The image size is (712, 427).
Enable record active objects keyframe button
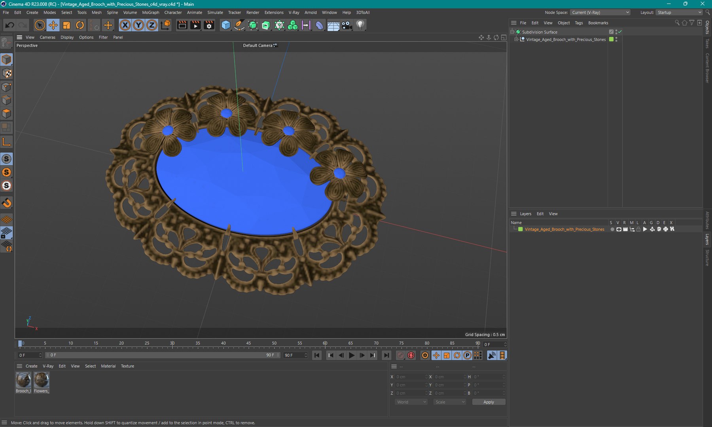click(401, 355)
